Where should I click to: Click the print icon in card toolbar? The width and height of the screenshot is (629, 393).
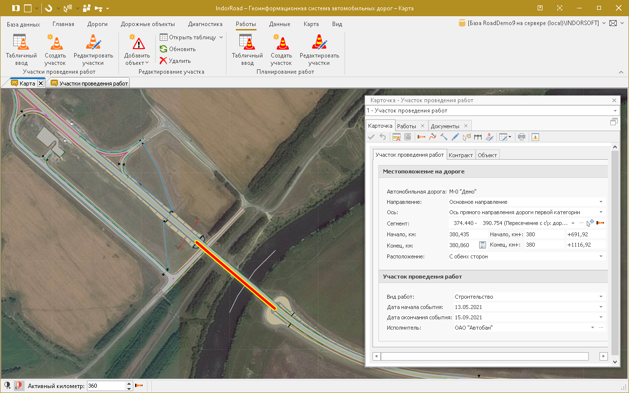click(x=522, y=137)
